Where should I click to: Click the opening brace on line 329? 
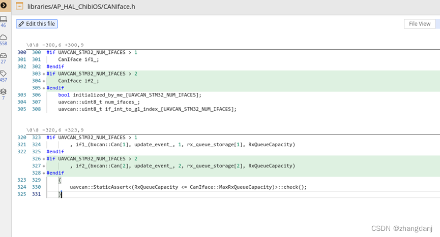click(x=60, y=180)
